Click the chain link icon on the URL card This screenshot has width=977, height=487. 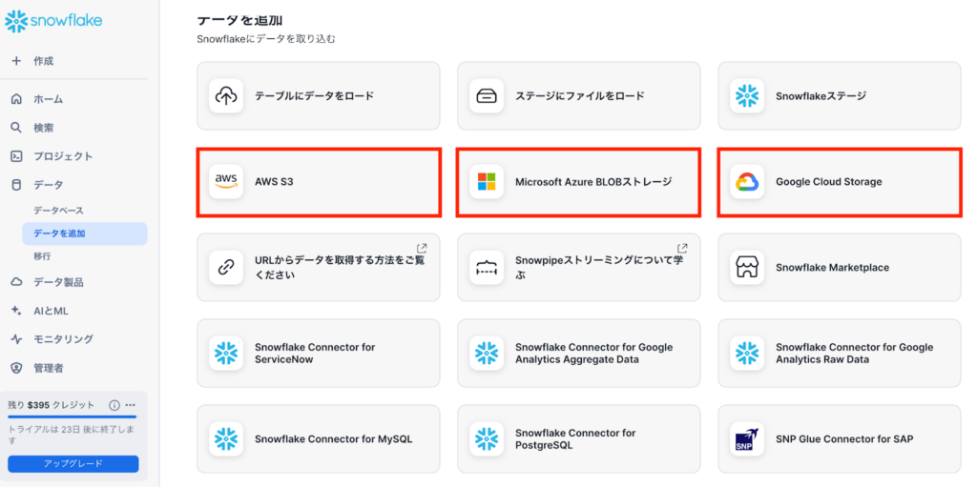tap(226, 267)
